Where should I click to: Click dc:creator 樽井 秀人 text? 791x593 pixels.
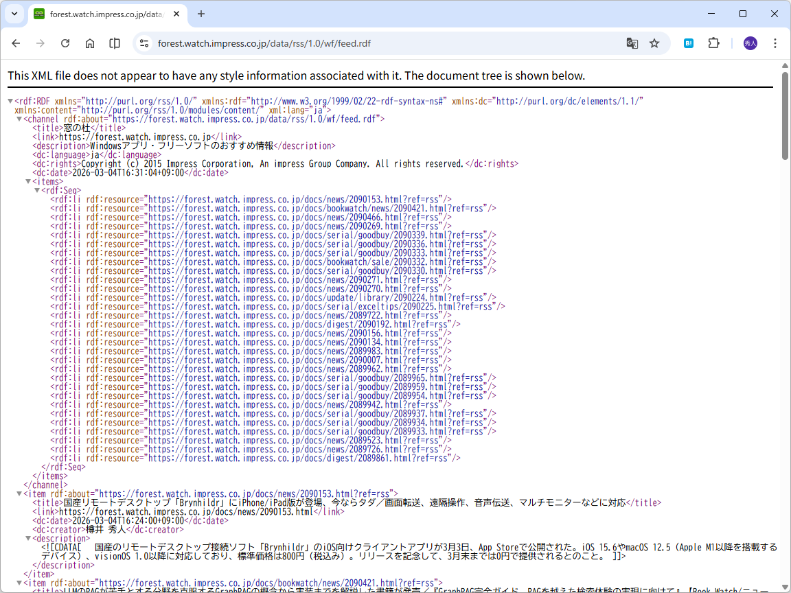tap(106, 529)
